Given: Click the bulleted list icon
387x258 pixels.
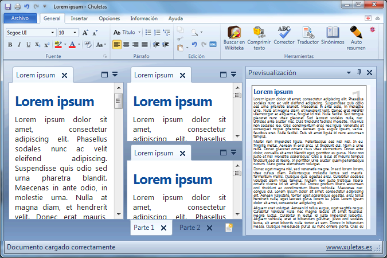Looking at the screenshot, I should [148, 32].
